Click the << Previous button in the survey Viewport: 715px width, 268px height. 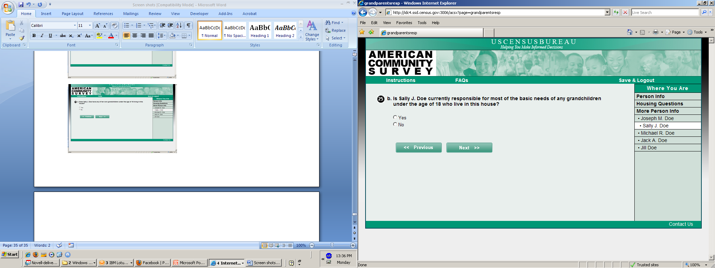tap(419, 148)
